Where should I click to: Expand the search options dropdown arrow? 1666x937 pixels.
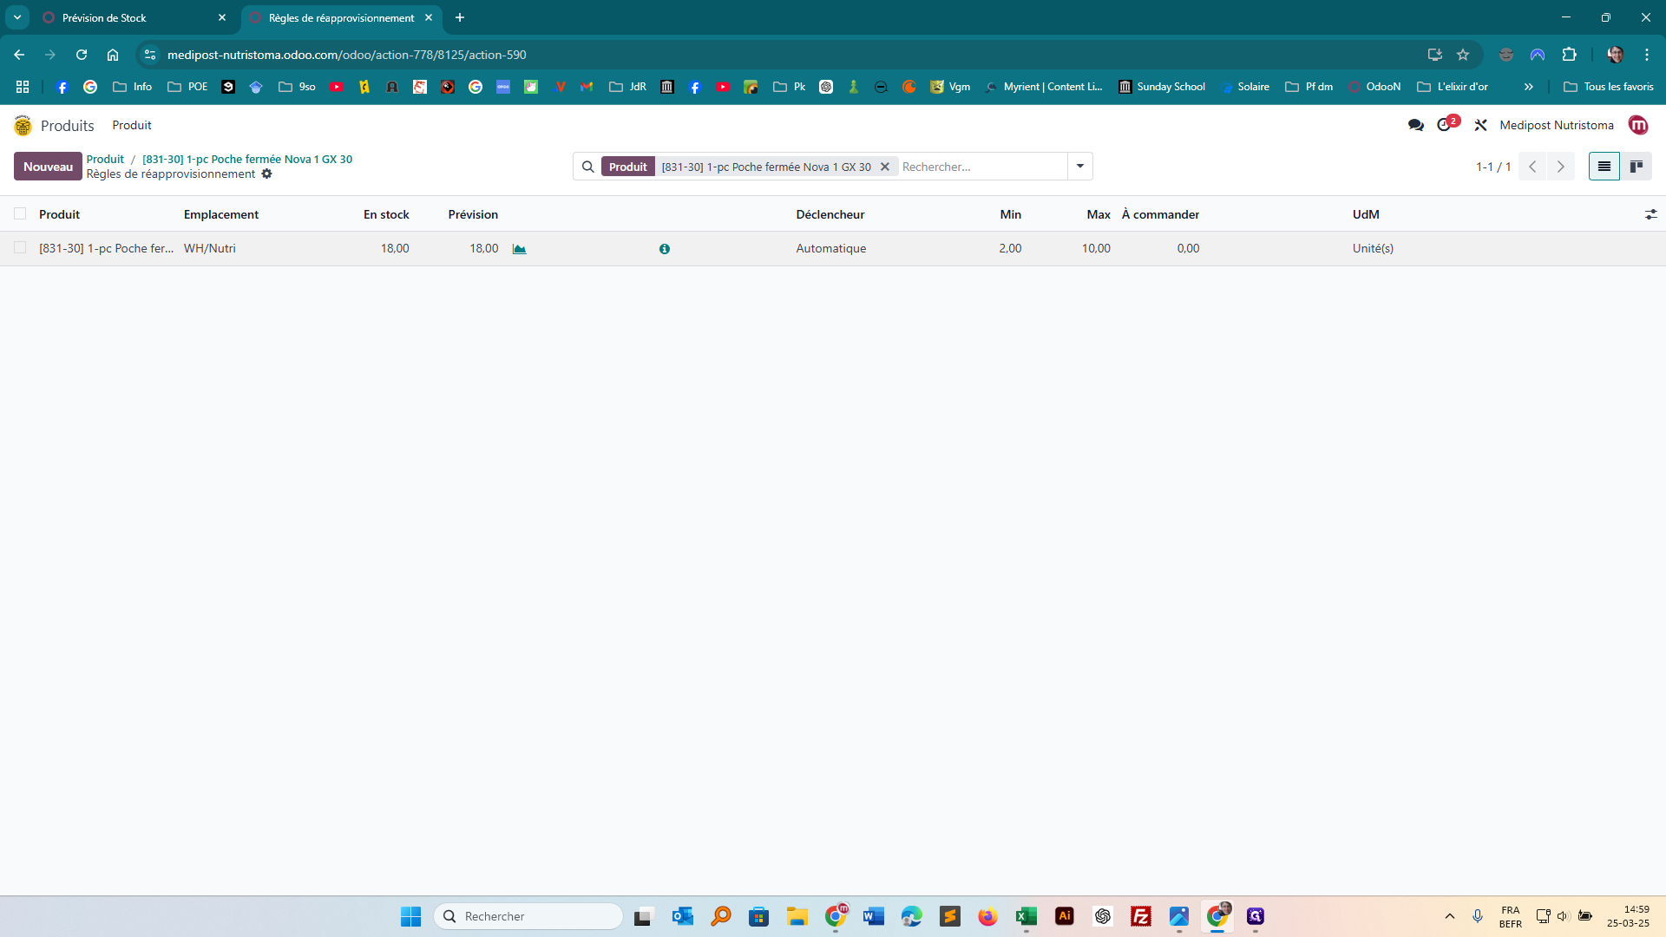pos(1080,167)
